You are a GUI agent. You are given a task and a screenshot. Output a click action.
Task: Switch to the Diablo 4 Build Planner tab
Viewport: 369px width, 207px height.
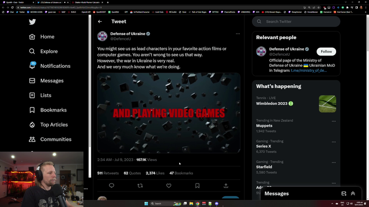(x=87, y=2)
